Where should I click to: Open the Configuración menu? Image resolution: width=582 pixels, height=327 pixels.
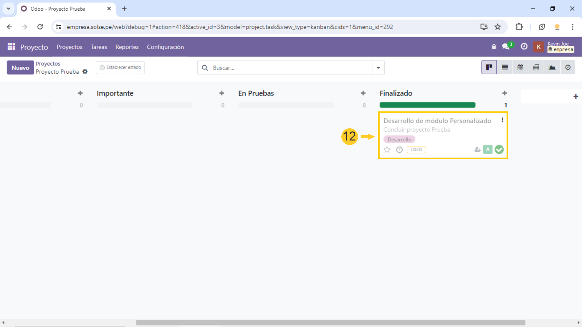click(165, 47)
